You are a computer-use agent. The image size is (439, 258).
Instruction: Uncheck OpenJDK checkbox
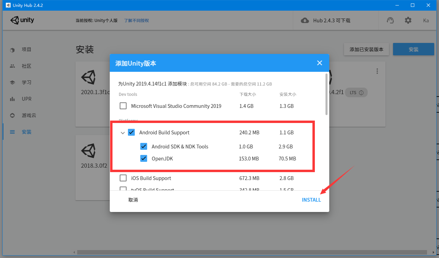[x=144, y=158]
